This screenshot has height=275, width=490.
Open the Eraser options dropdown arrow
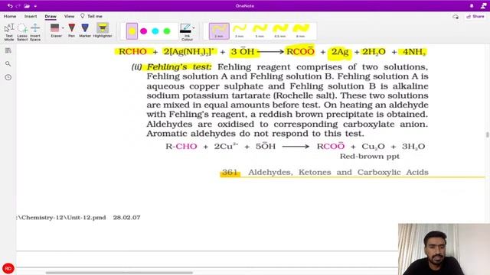(x=63, y=28)
